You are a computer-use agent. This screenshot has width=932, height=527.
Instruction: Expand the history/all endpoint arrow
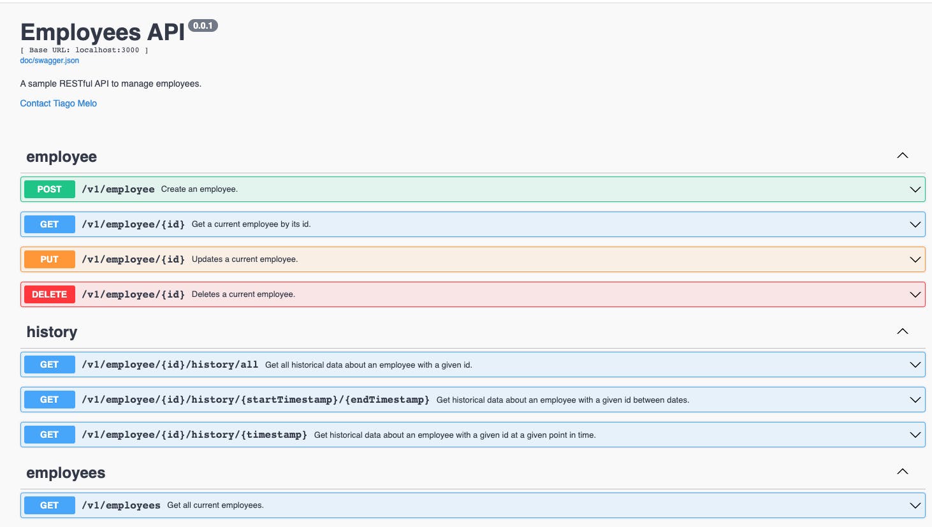tap(915, 365)
